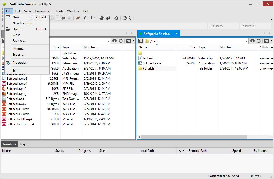Select Softpedia Test.mp4 in local pane

[20, 124]
